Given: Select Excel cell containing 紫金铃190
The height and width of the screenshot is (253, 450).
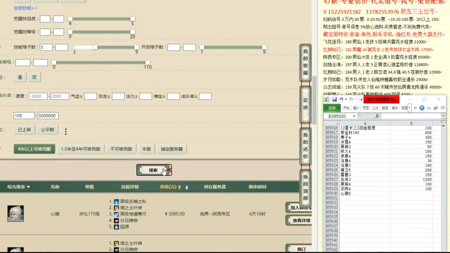Looking at the screenshot, I should click(x=365, y=133).
